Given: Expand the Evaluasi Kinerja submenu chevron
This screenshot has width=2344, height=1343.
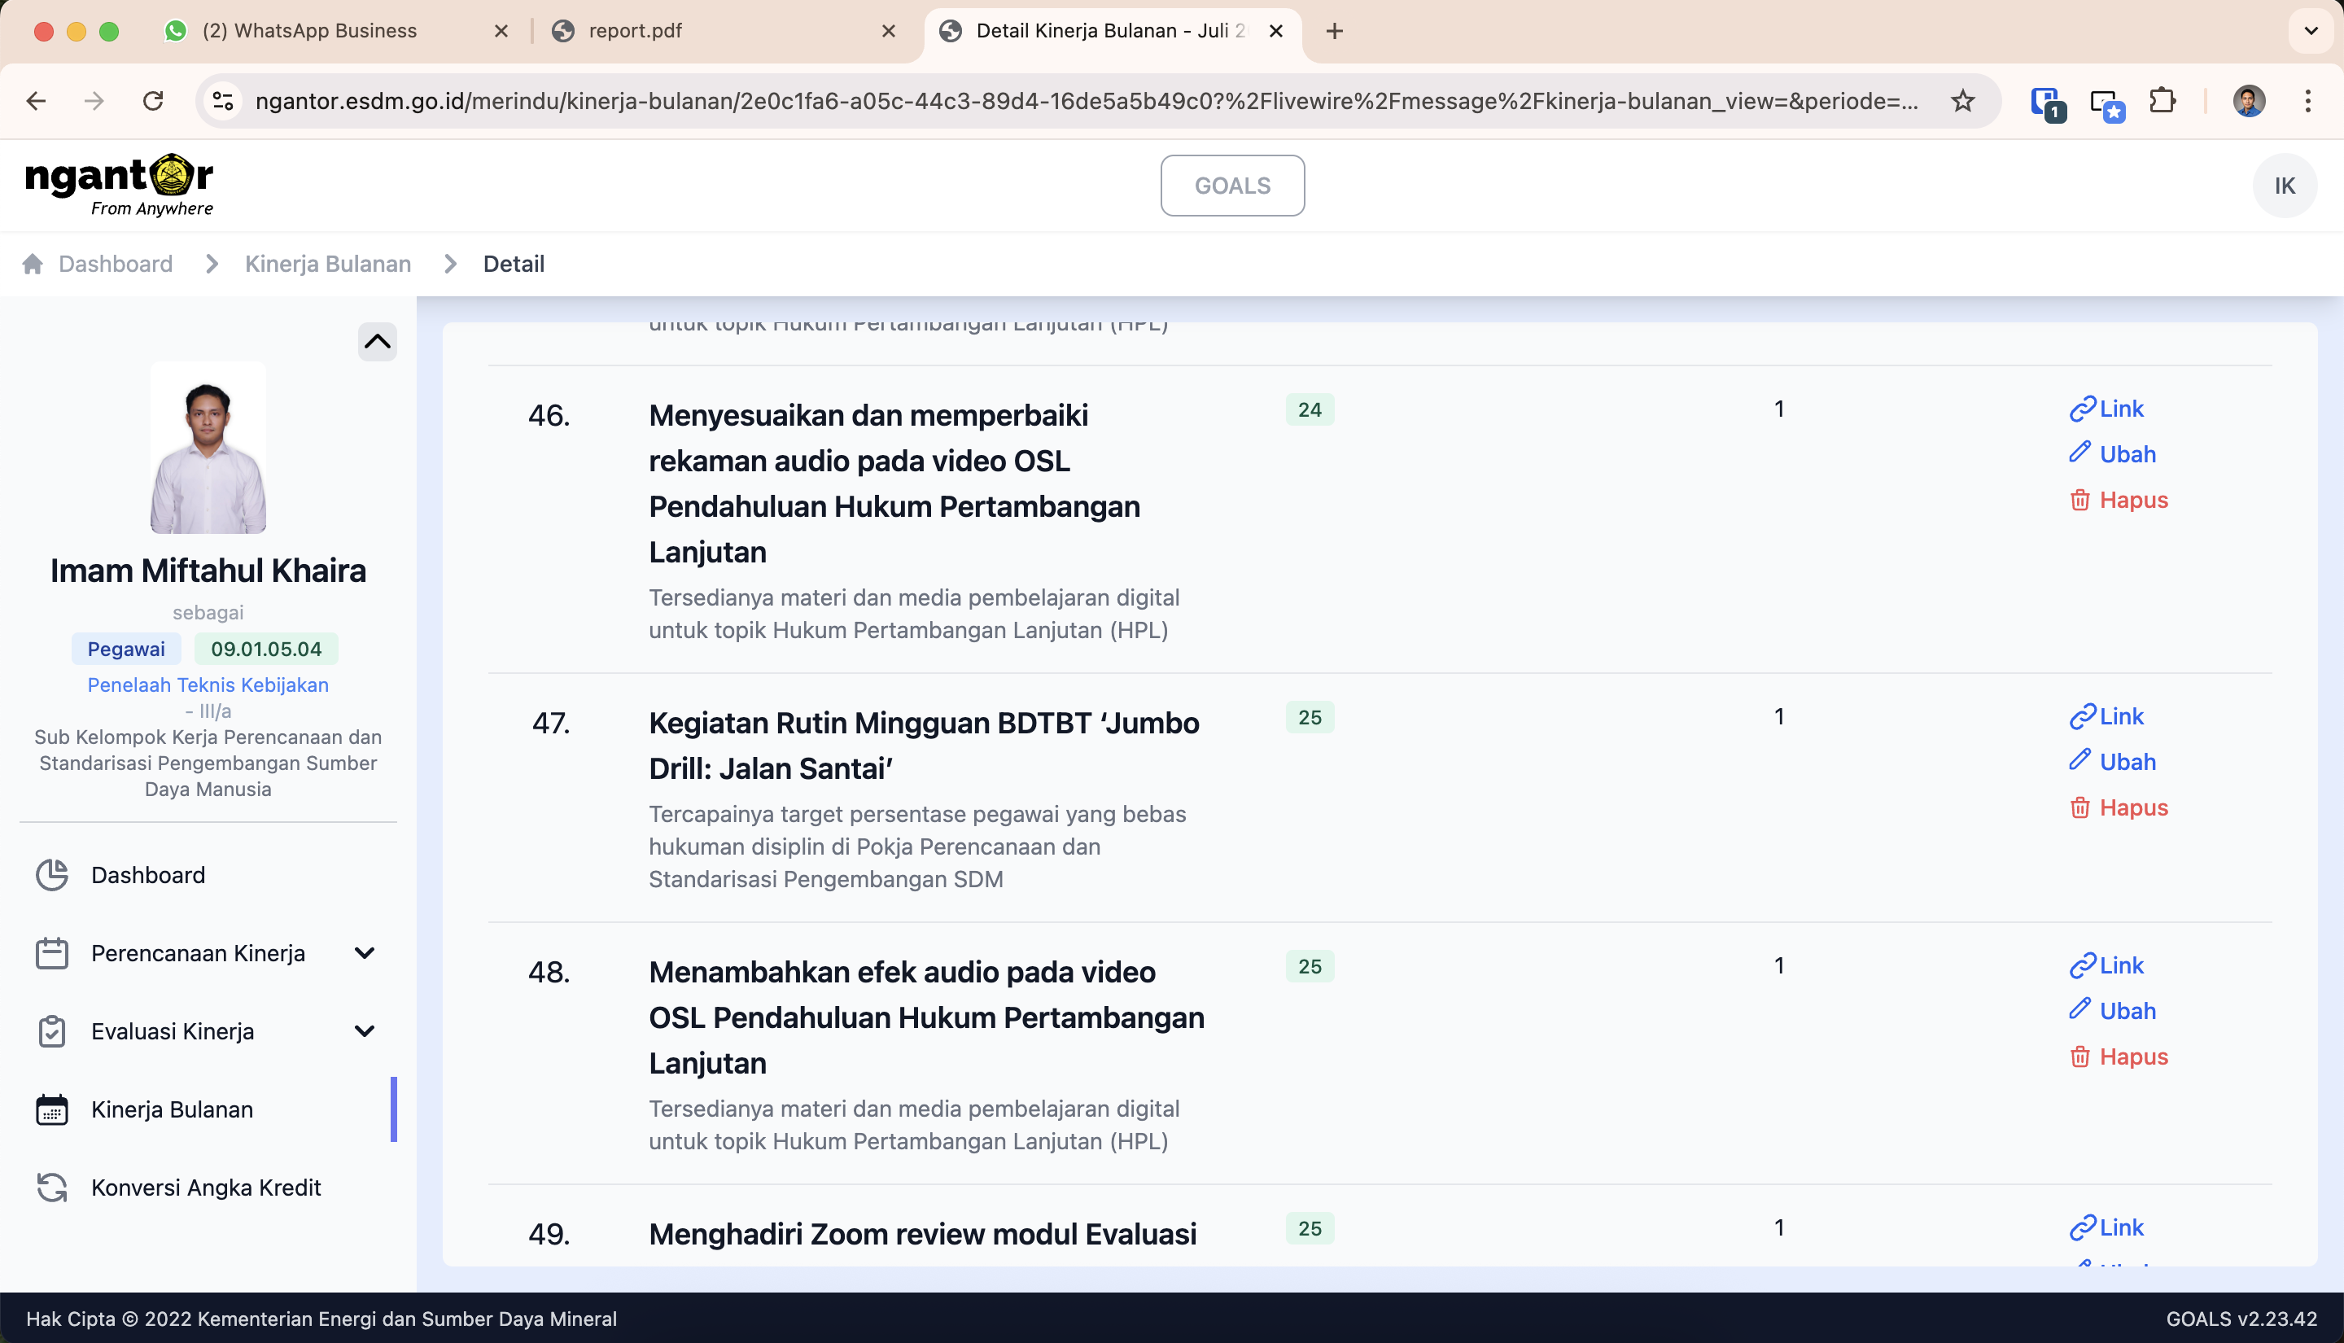Looking at the screenshot, I should 365,1031.
